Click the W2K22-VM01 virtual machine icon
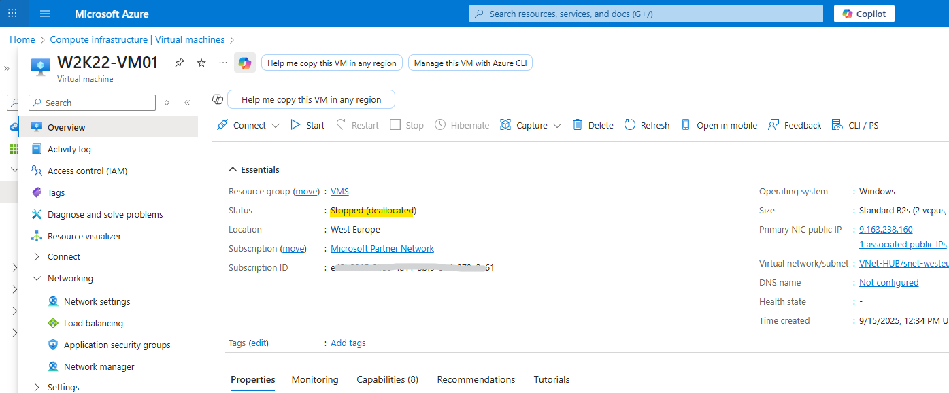 point(41,66)
